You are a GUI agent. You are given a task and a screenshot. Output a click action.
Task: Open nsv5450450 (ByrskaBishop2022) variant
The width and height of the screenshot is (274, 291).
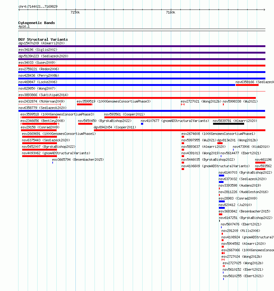click(x=105, y=121)
